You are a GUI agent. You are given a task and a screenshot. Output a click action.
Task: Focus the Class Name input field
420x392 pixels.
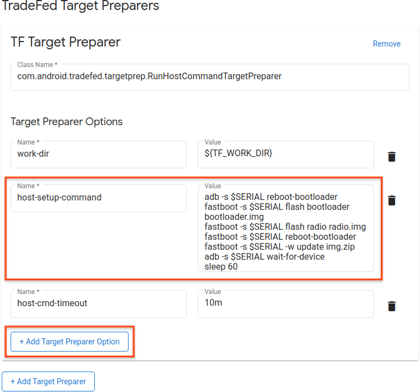209,77
